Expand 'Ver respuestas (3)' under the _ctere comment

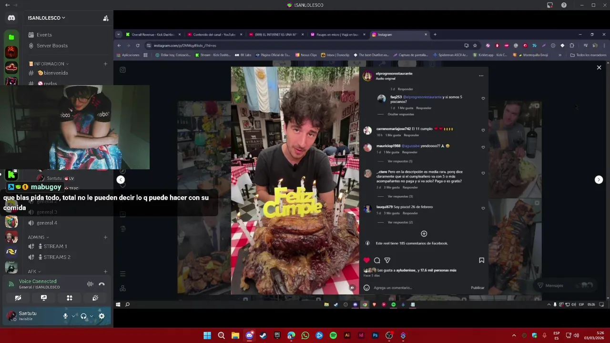pyautogui.click(x=400, y=196)
